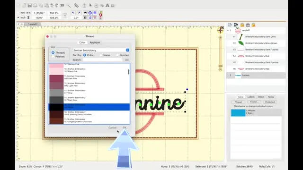Click the third lock icon in object panel

[254, 25]
